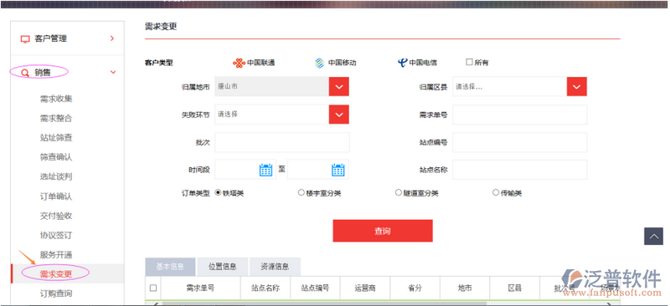
Task: Click the back-to-top arrow button
Action: [x=654, y=236]
